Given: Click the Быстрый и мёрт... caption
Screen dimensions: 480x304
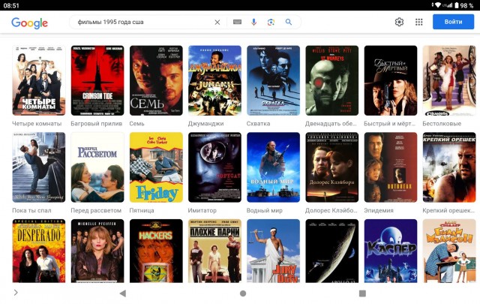Looking at the screenshot, I should [389, 124].
